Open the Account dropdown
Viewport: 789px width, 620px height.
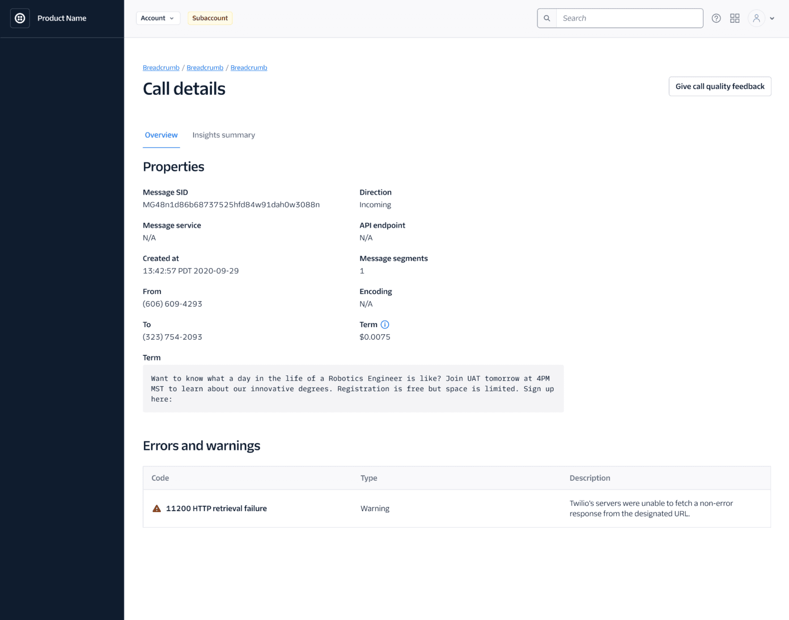(x=158, y=18)
